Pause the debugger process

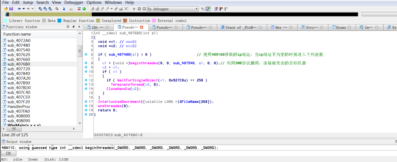click(x=139, y=8)
